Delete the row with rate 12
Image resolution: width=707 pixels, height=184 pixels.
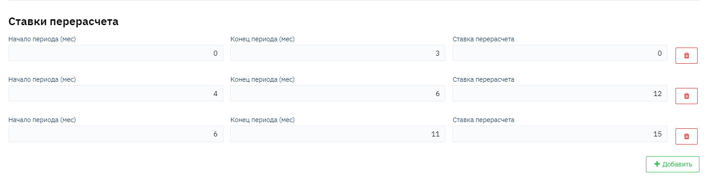click(686, 96)
